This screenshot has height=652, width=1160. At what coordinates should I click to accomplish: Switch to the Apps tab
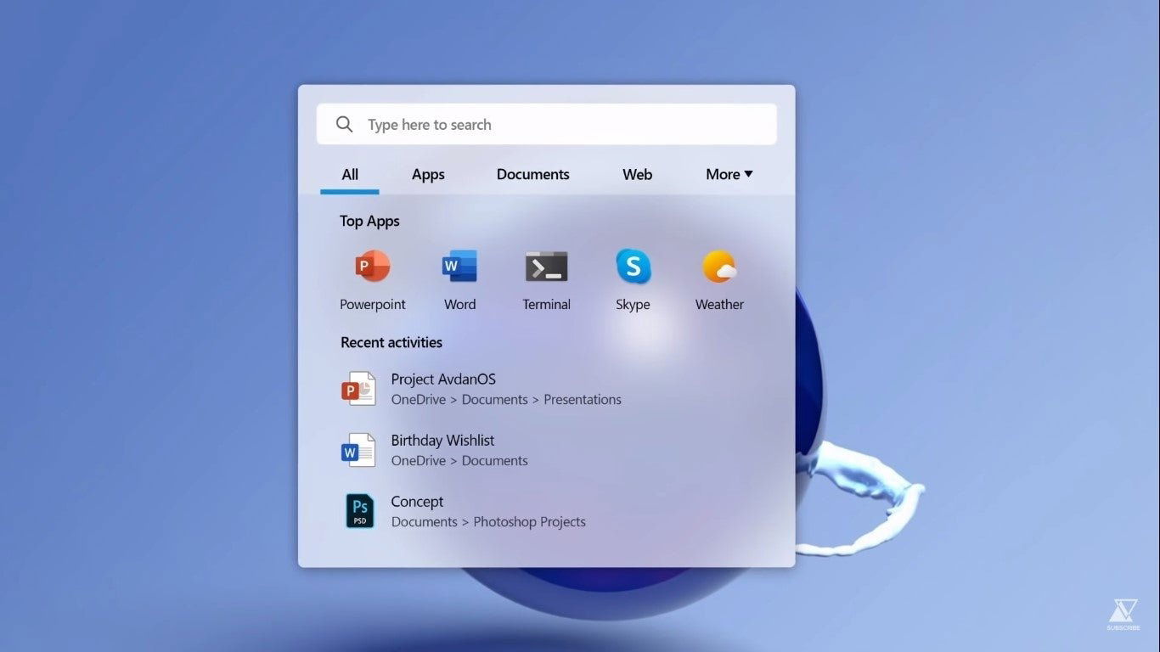point(428,174)
